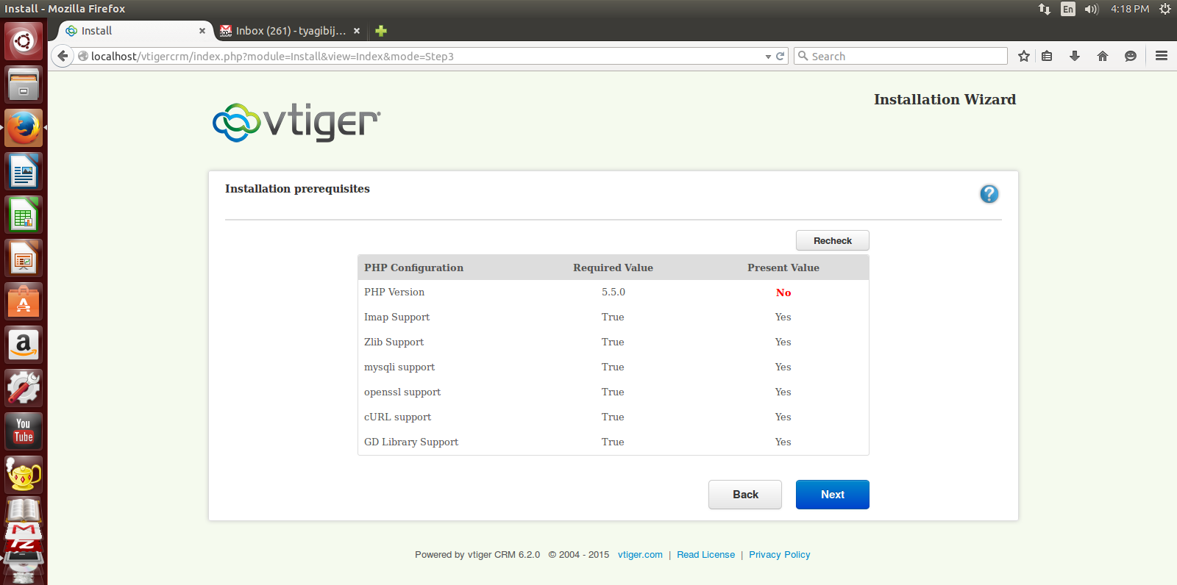Viewport: 1177px width, 585px height.
Task: Open the Files manager launcher icon
Action: coord(24,85)
